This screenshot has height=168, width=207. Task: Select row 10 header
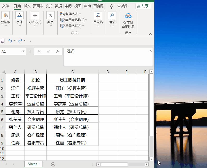[x=3, y=148]
